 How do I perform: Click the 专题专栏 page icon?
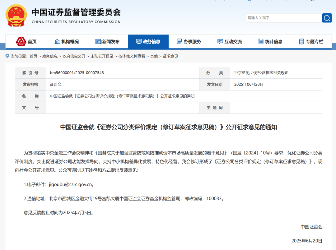pyautogui.click(x=301, y=42)
